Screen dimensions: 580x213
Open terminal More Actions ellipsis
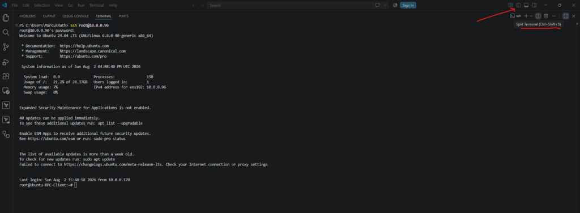pos(554,16)
